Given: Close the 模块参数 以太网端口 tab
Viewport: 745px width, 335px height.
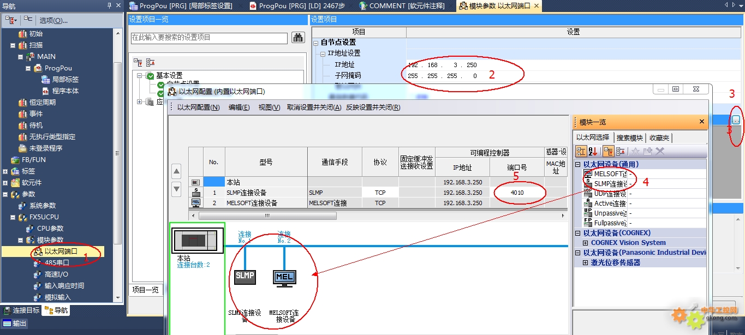Looking at the screenshot, I should (x=537, y=6).
